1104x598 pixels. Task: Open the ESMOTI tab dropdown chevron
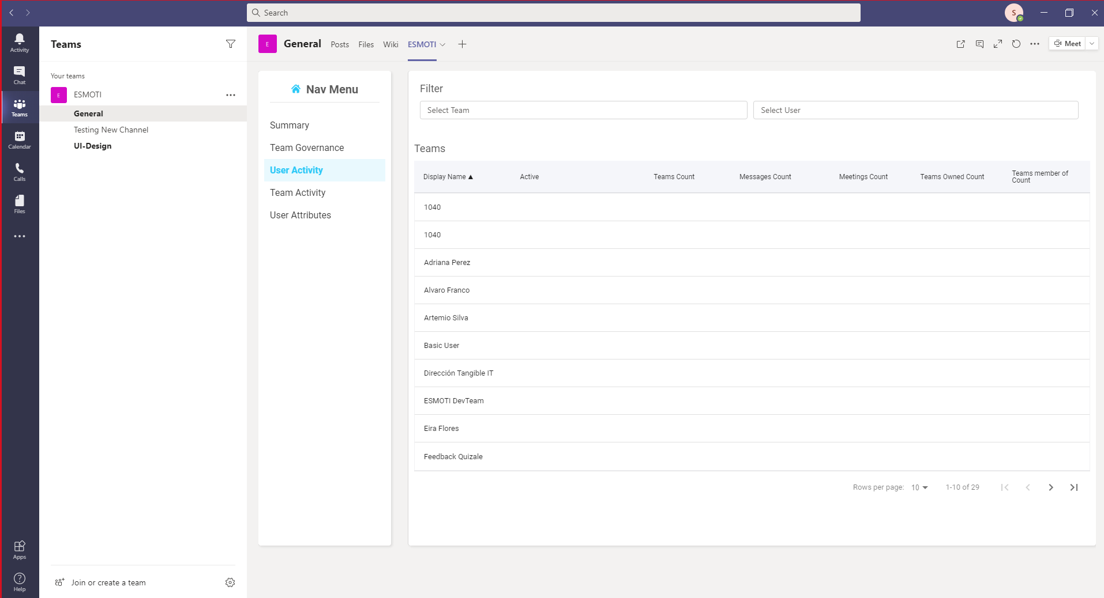click(x=443, y=44)
